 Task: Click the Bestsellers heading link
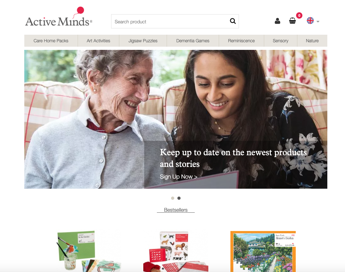pyautogui.click(x=176, y=210)
